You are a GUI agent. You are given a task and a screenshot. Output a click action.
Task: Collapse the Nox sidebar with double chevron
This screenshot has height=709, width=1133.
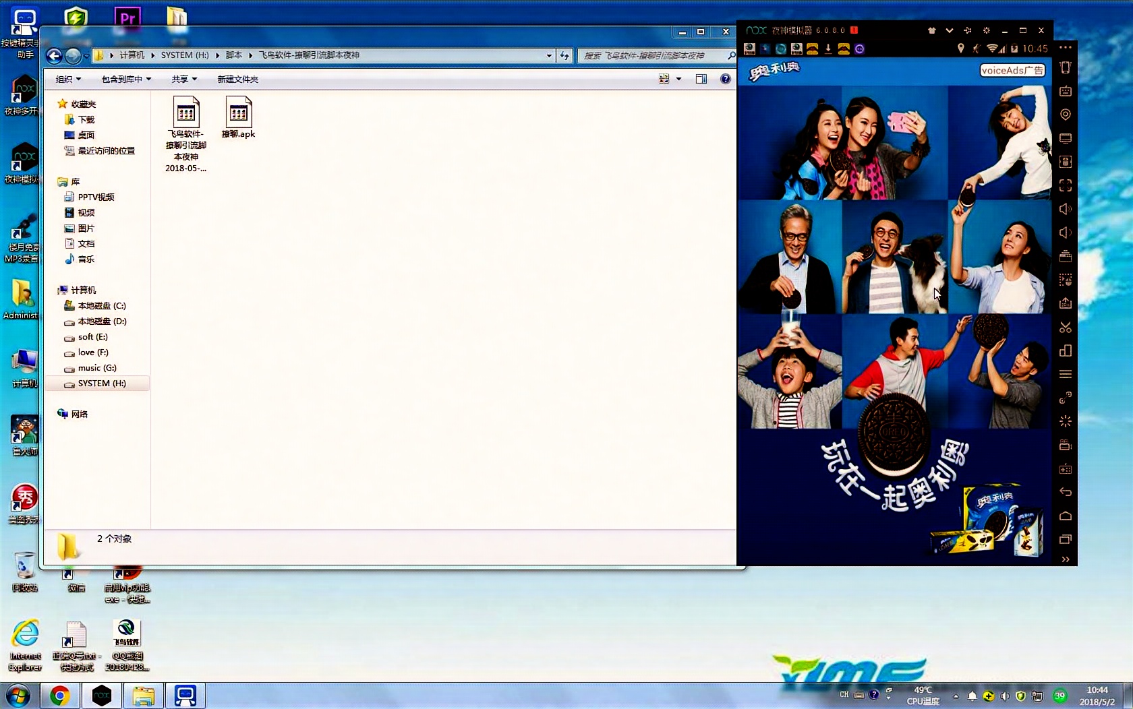(1066, 559)
